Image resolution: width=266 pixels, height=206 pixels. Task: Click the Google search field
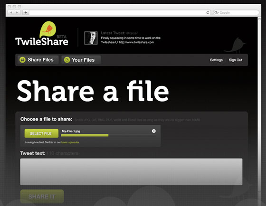[236, 12]
